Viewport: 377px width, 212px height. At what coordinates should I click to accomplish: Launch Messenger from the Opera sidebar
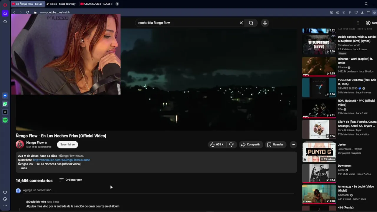[x=5, y=96]
